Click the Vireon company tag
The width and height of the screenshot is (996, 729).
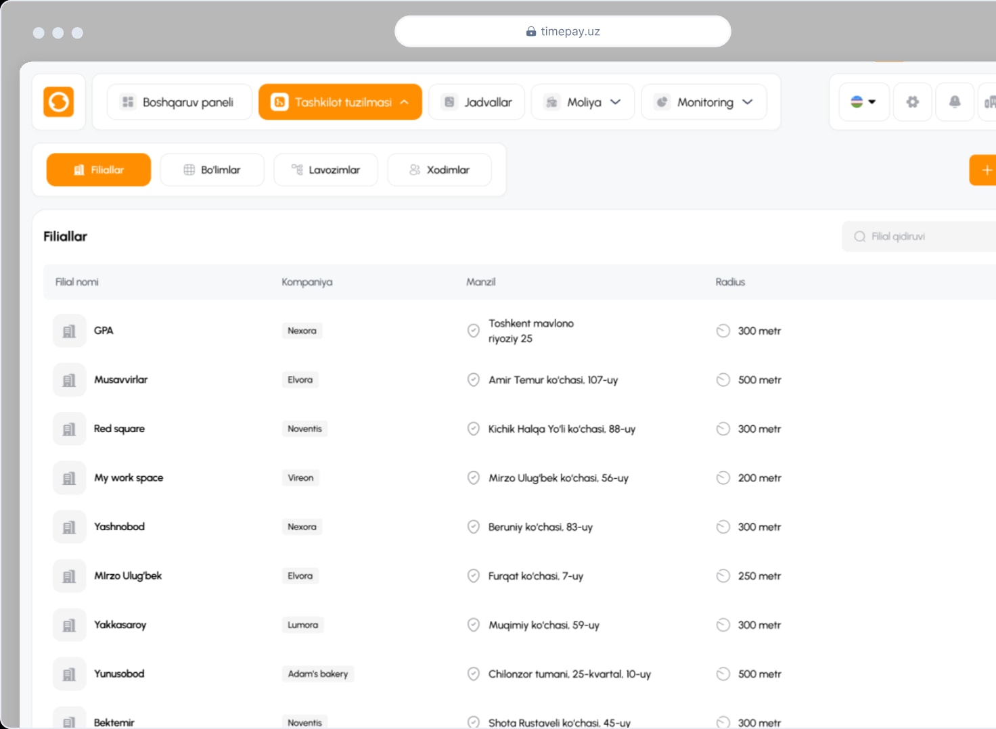point(300,478)
